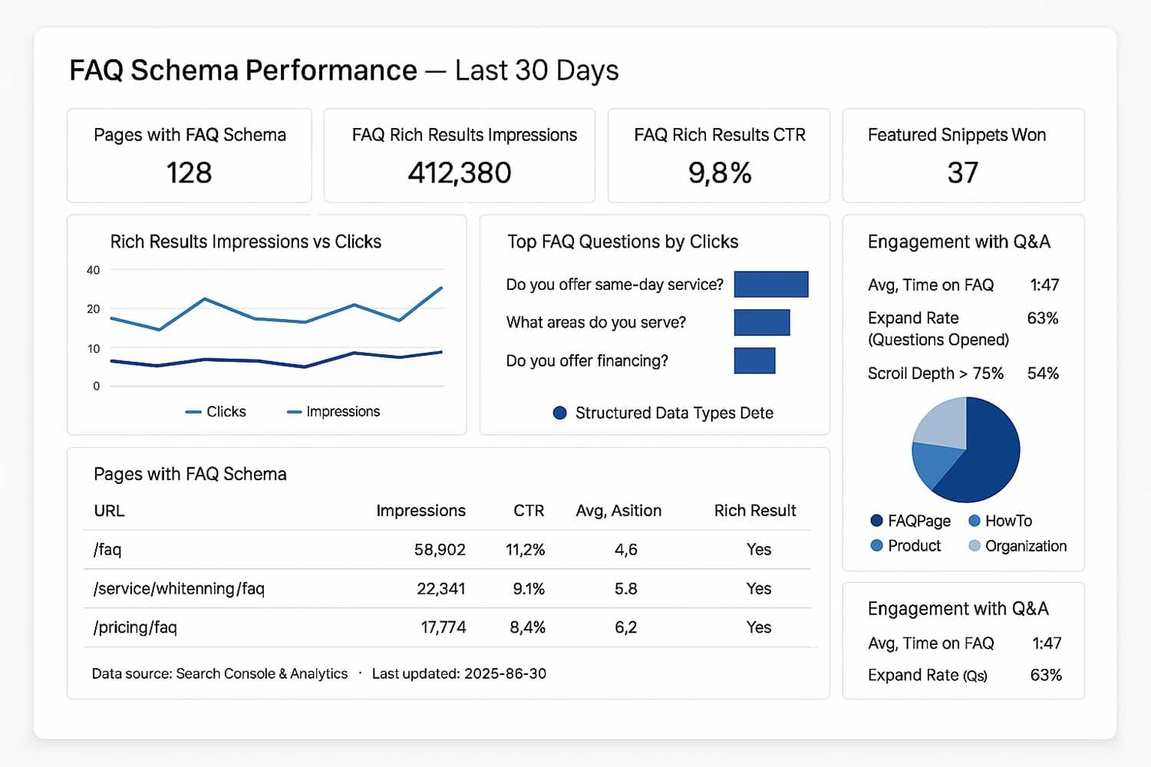Click the 'Do you offer financing?' bar
Screen dimensions: 1151x767
754,360
